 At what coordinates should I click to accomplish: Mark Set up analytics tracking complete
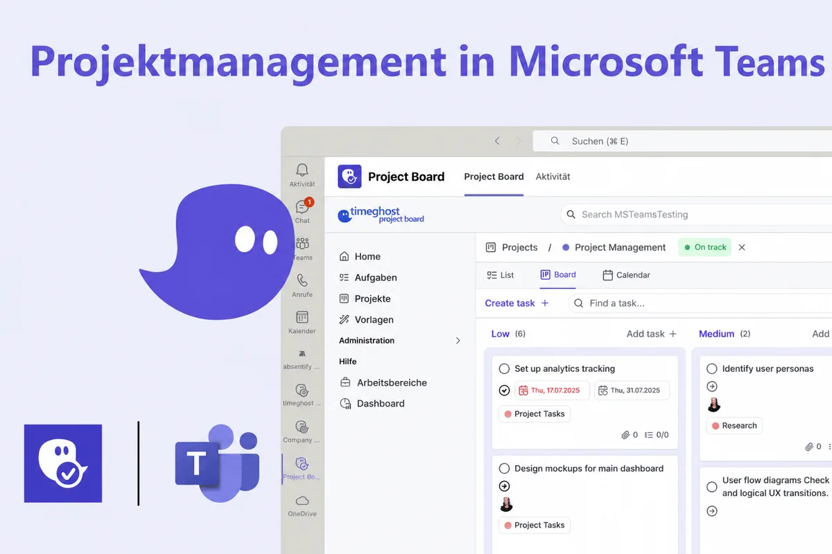pos(504,369)
